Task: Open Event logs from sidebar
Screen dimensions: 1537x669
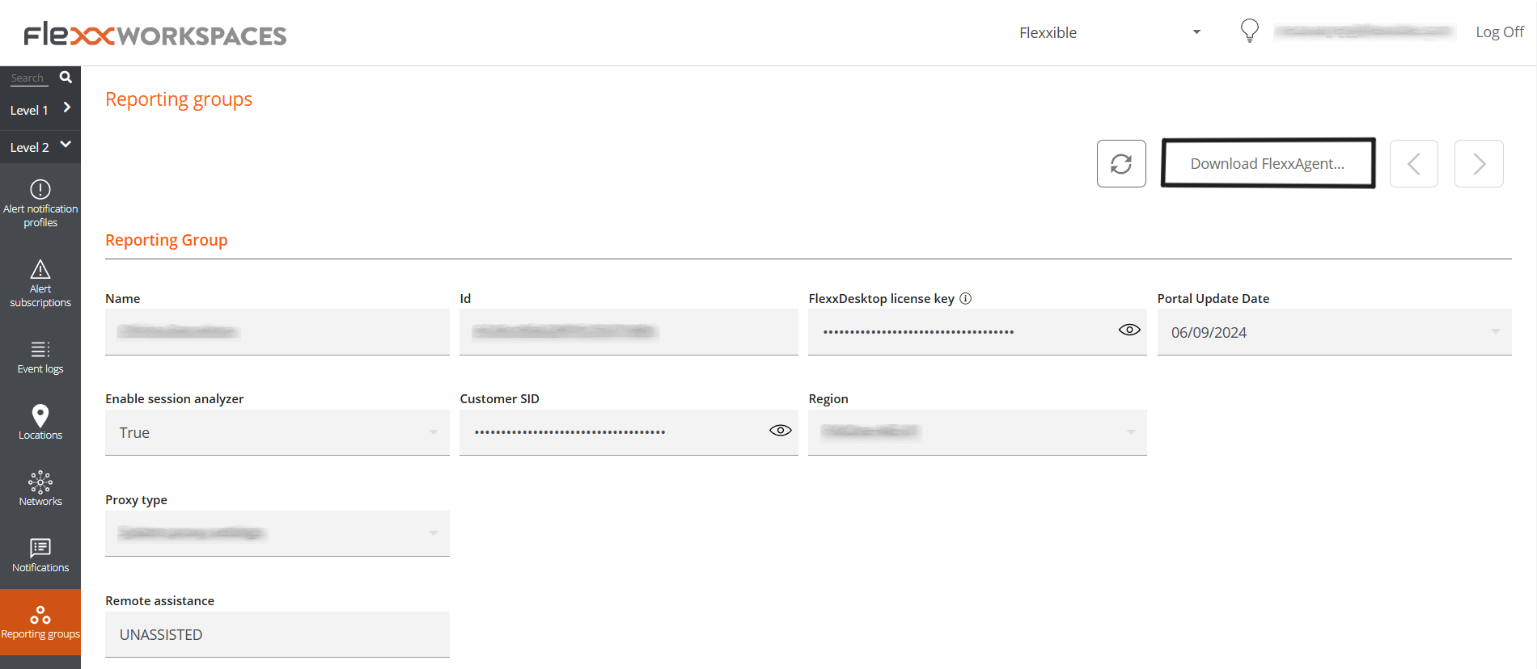Action: tap(40, 358)
